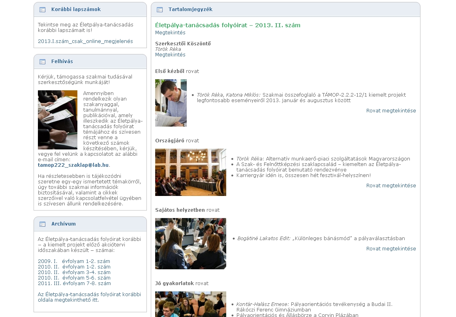Click the tamop222_szaklap@lab.hu email link
The height and width of the screenshot is (317, 456).
tap(73, 165)
